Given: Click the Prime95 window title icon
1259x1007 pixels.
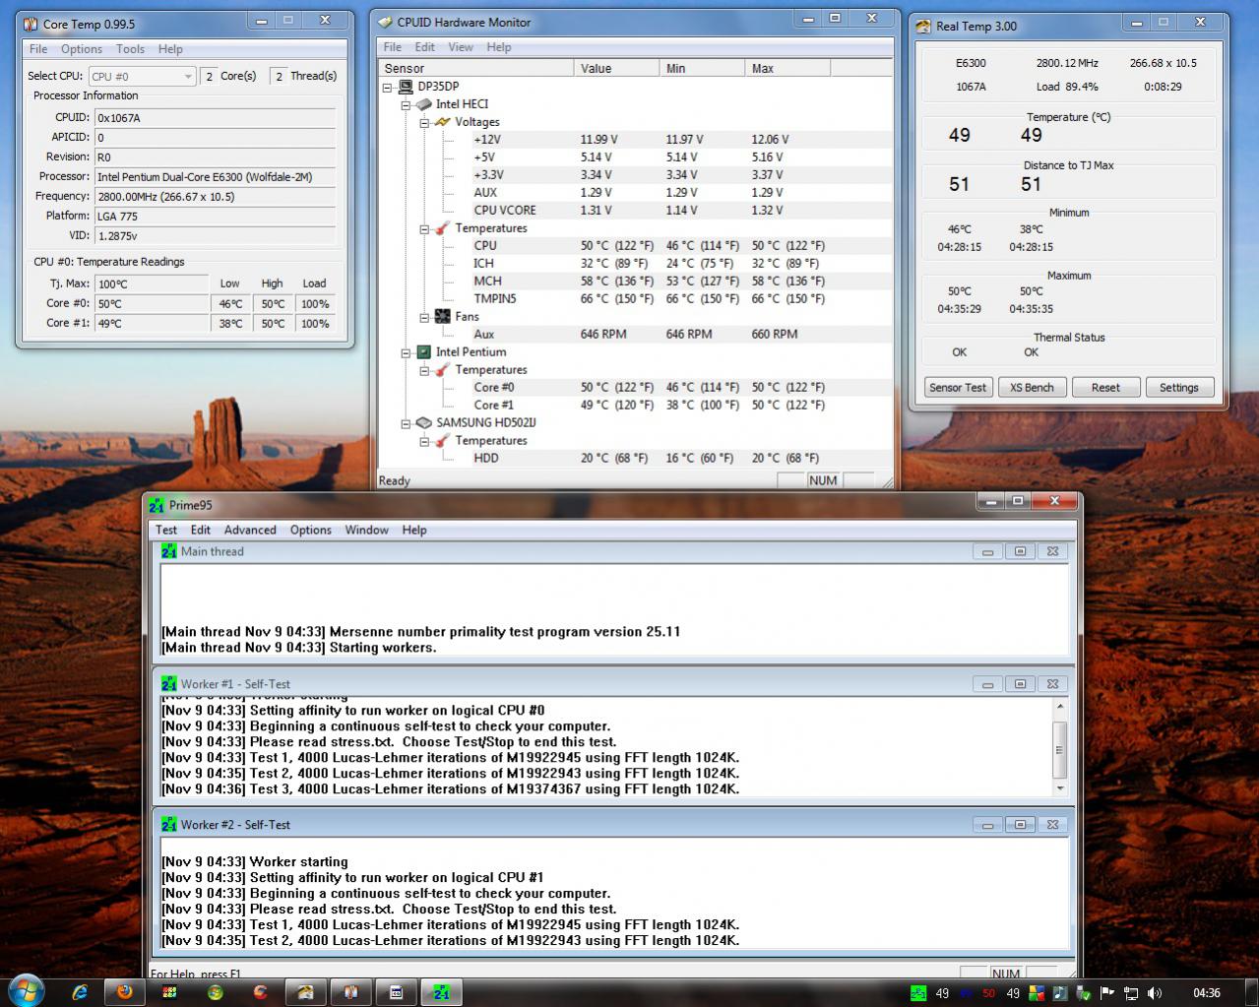Looking at the screenshot, I should (157, 505).
